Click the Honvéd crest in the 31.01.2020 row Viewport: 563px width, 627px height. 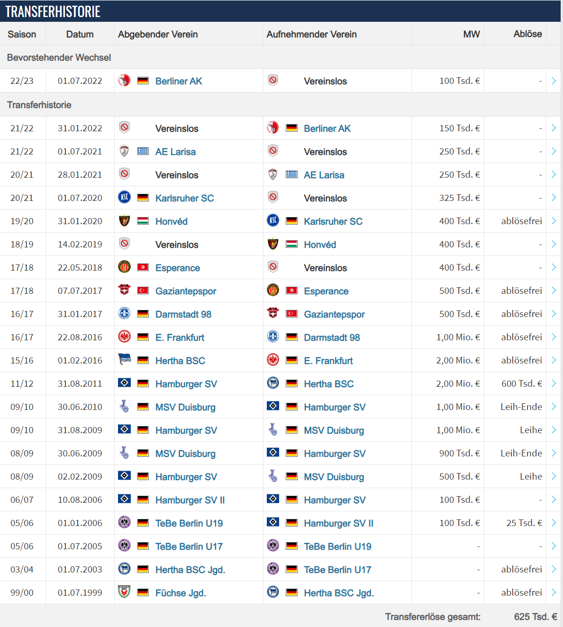[x=124, y=220]
